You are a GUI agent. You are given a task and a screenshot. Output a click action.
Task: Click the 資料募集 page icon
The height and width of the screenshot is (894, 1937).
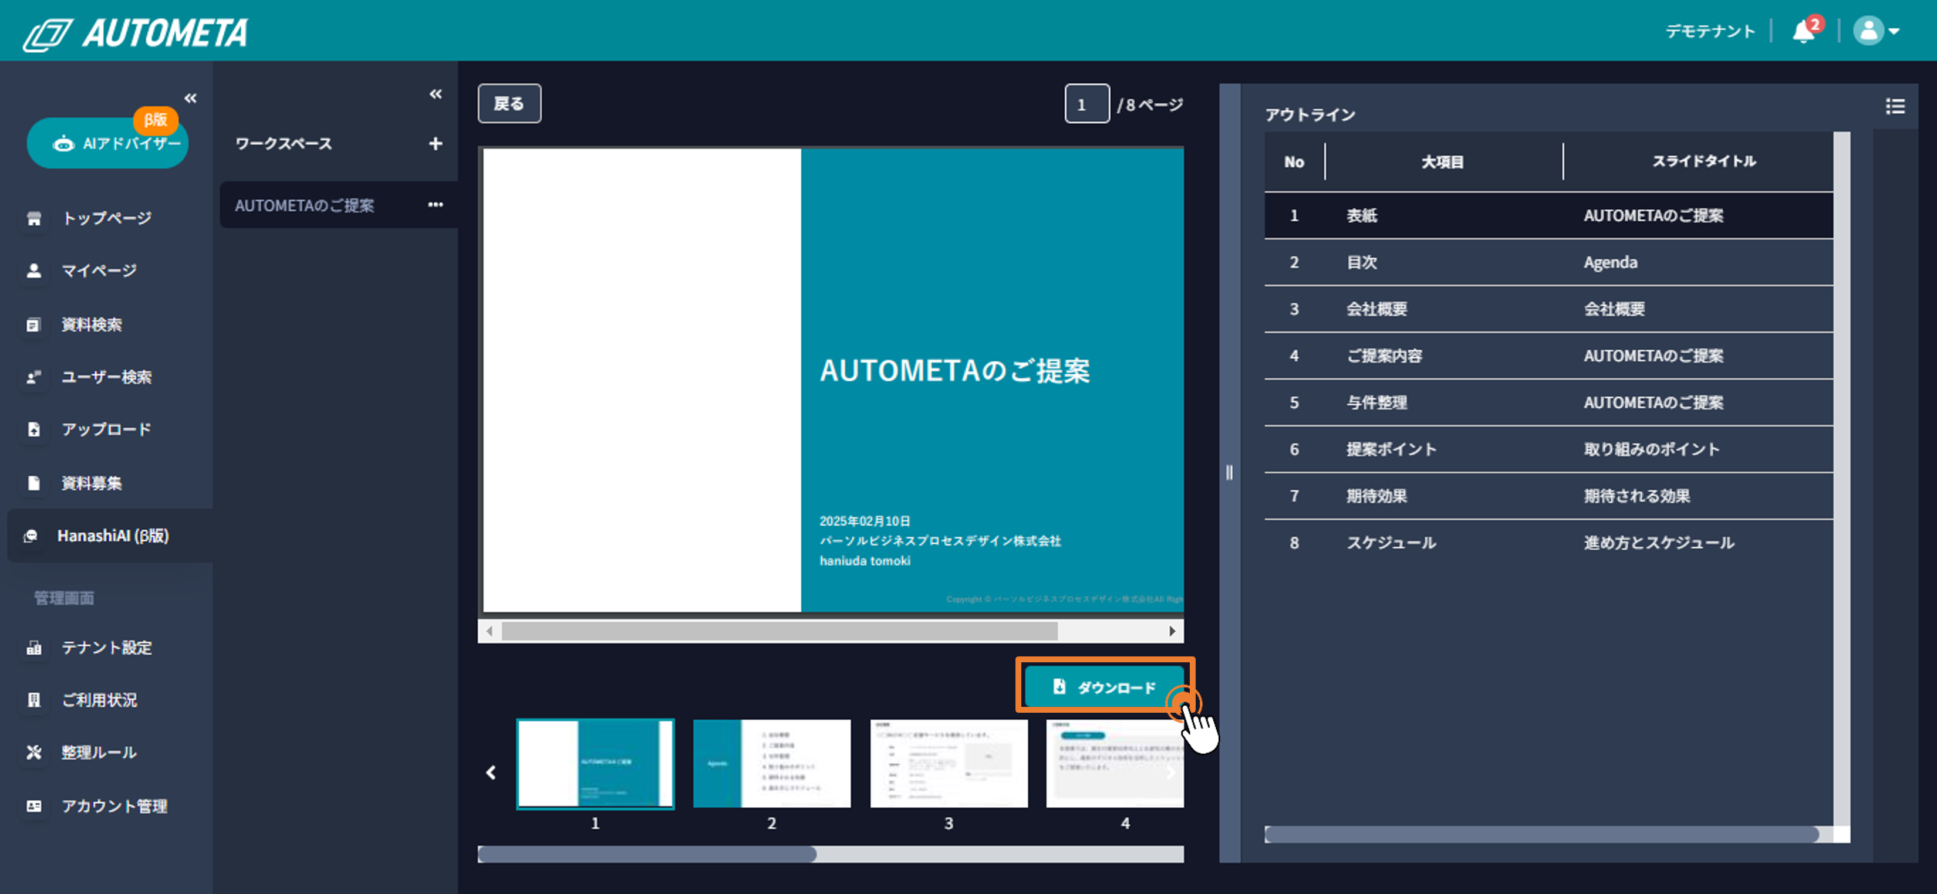(34, 483)
